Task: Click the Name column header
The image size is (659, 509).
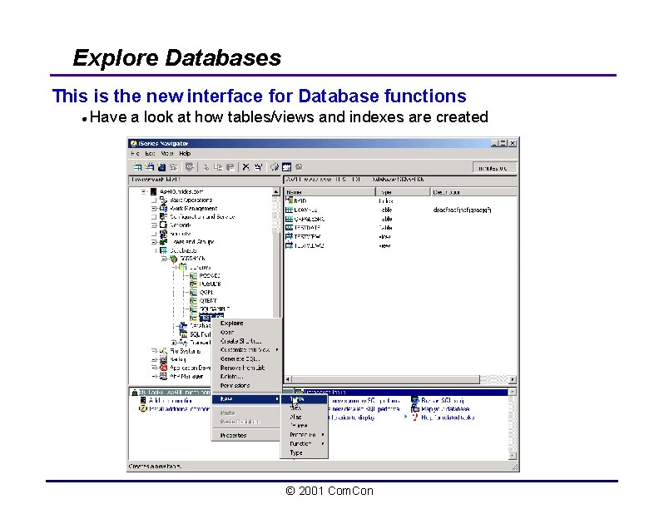Action: click(x=329, y=192)
